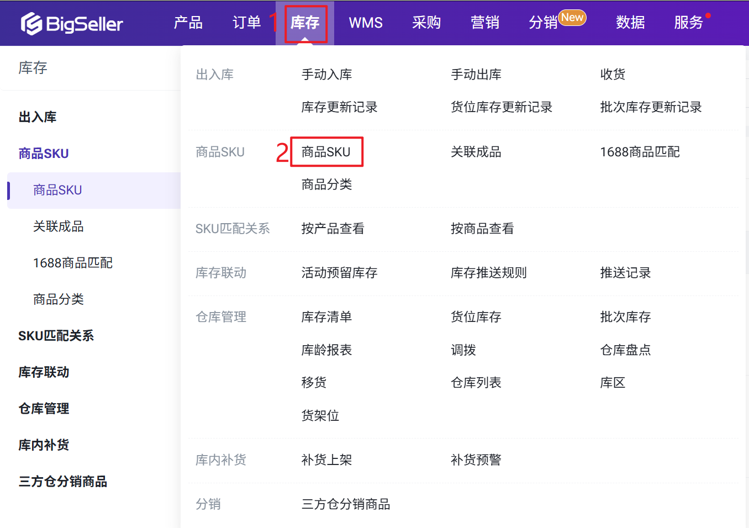Expand 仓库管理 group in left sidebar
The width and height of the screenshot is (749, 528).
(x=44, y=409)
